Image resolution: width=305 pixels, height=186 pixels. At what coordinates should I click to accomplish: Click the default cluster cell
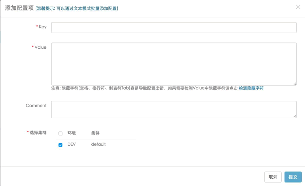coord(98,144)
